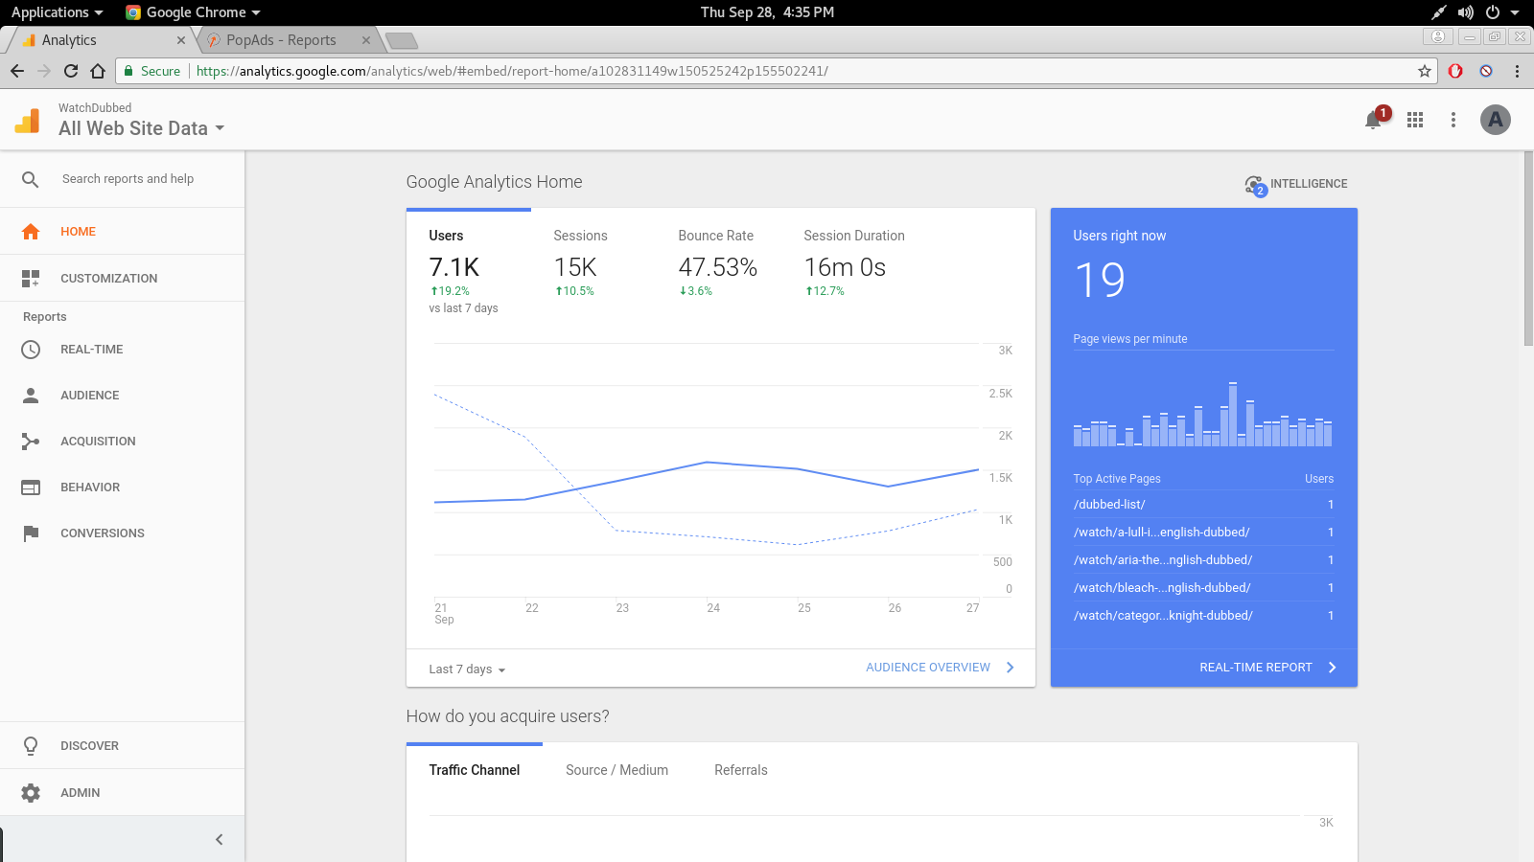The height and width of the screenshot is (862, 1534).
Task: Click the account avatar icon
Action: click(x=1495, y=120)
